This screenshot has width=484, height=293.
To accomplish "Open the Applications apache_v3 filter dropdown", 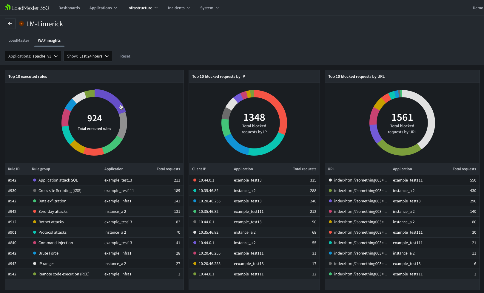I will [33, 56].
